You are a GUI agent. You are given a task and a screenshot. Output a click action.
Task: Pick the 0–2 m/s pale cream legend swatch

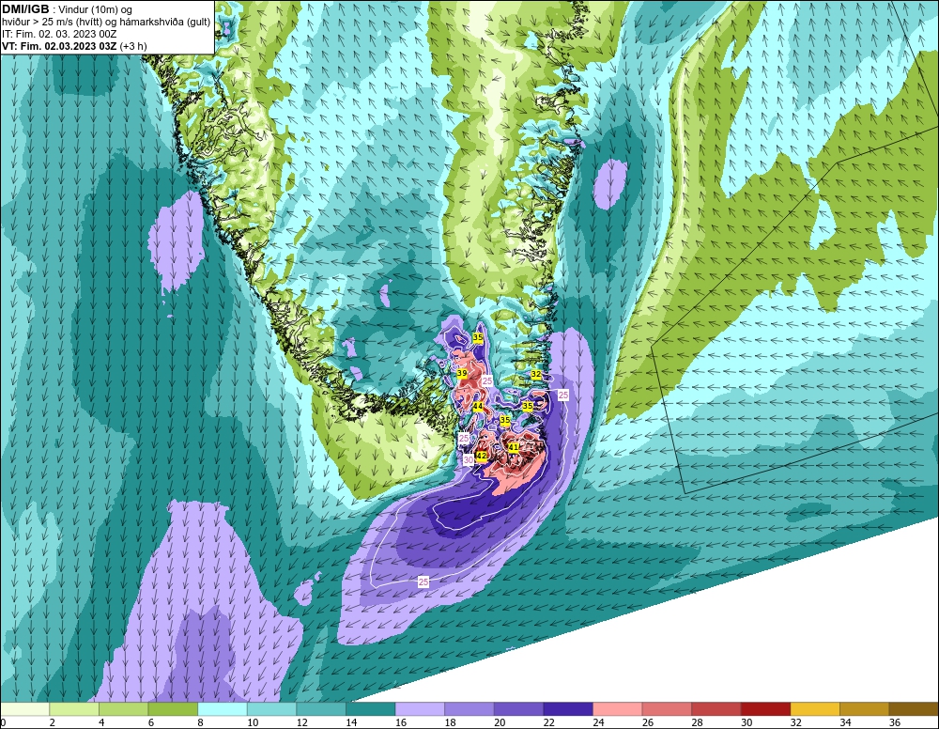point(24,709)
